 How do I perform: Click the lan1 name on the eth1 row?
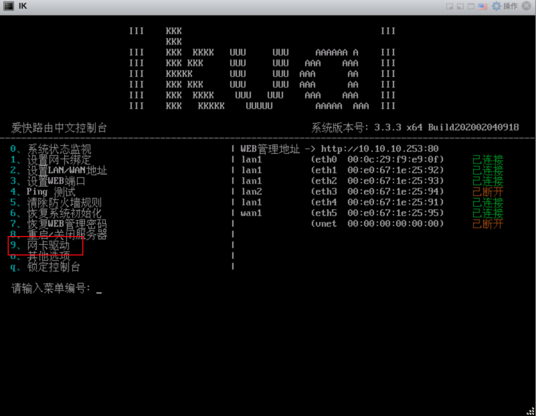pyautogui.click(x=251, y=170)
